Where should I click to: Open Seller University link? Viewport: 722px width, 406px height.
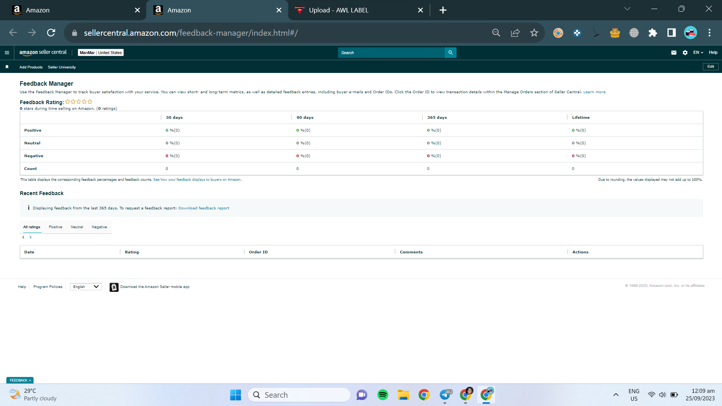coord(62,67)
